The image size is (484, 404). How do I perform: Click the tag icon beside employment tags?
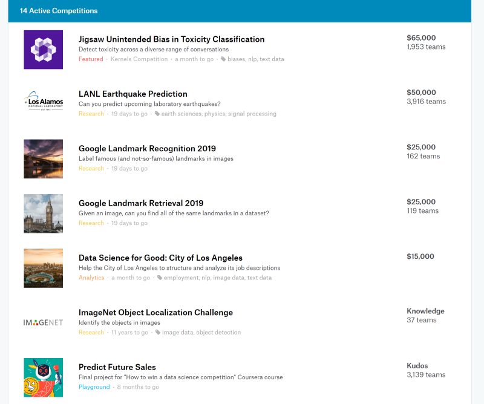tap(160, 278)
